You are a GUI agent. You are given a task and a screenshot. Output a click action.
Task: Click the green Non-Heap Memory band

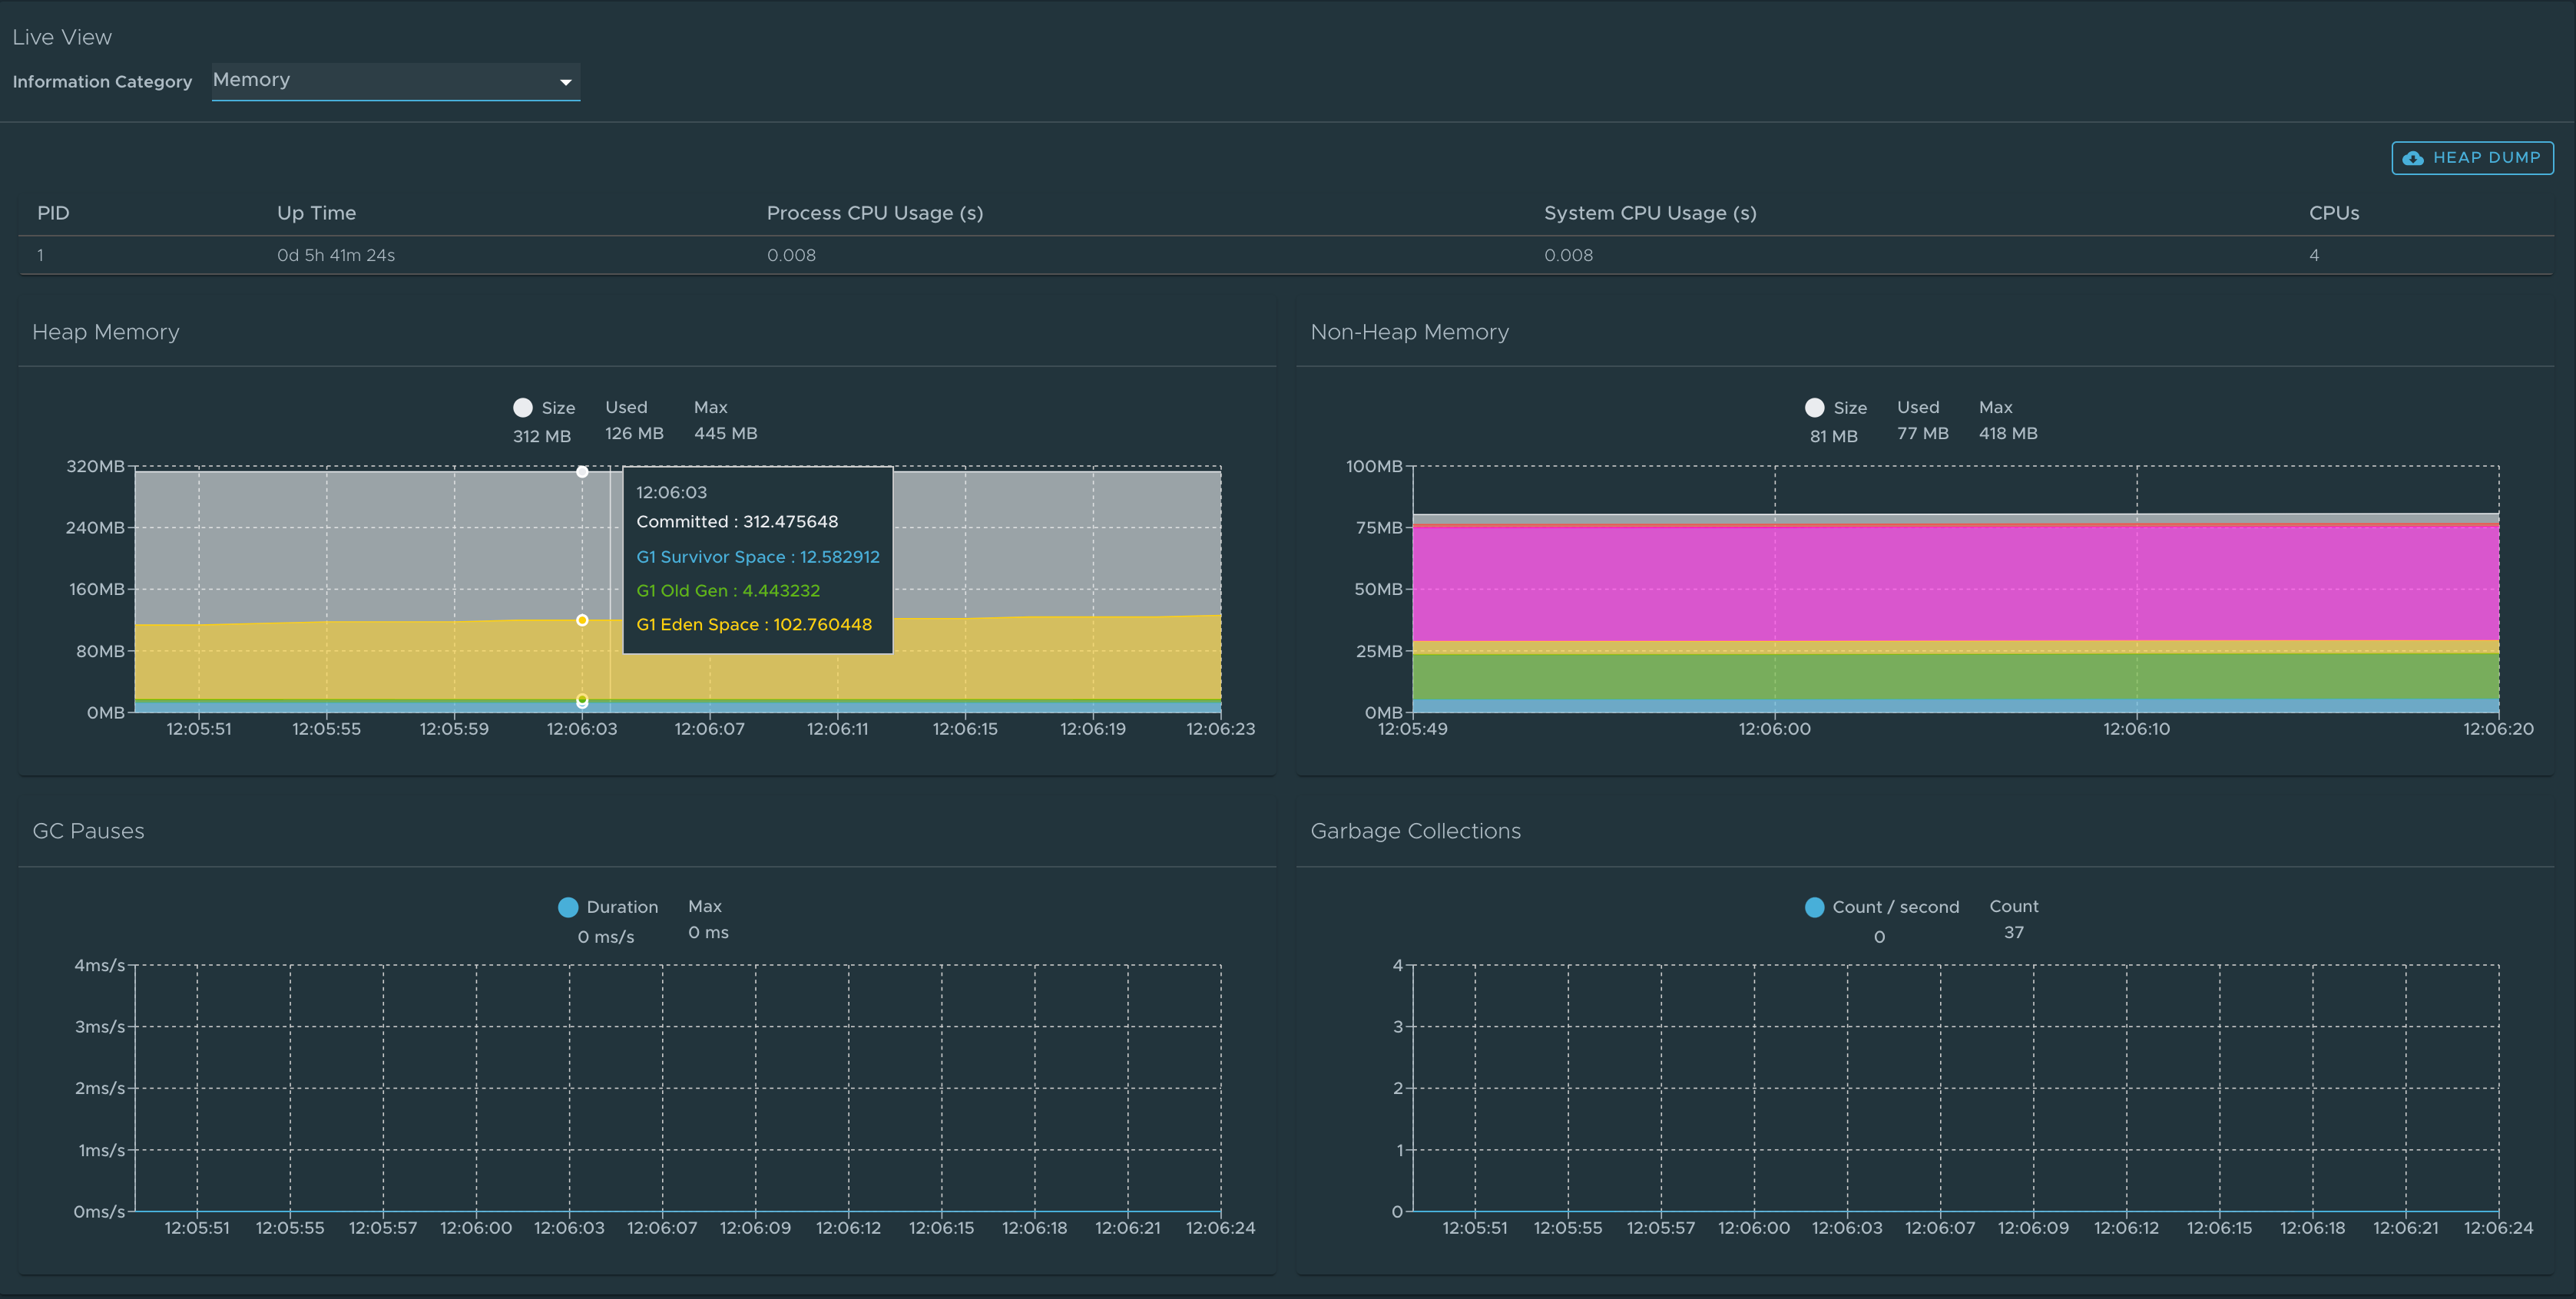click(x=1955, y=676)
